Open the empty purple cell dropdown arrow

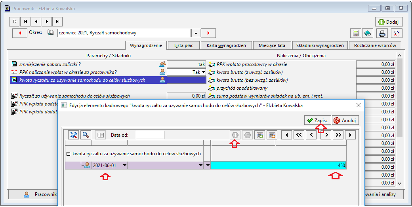coord(201,166)
